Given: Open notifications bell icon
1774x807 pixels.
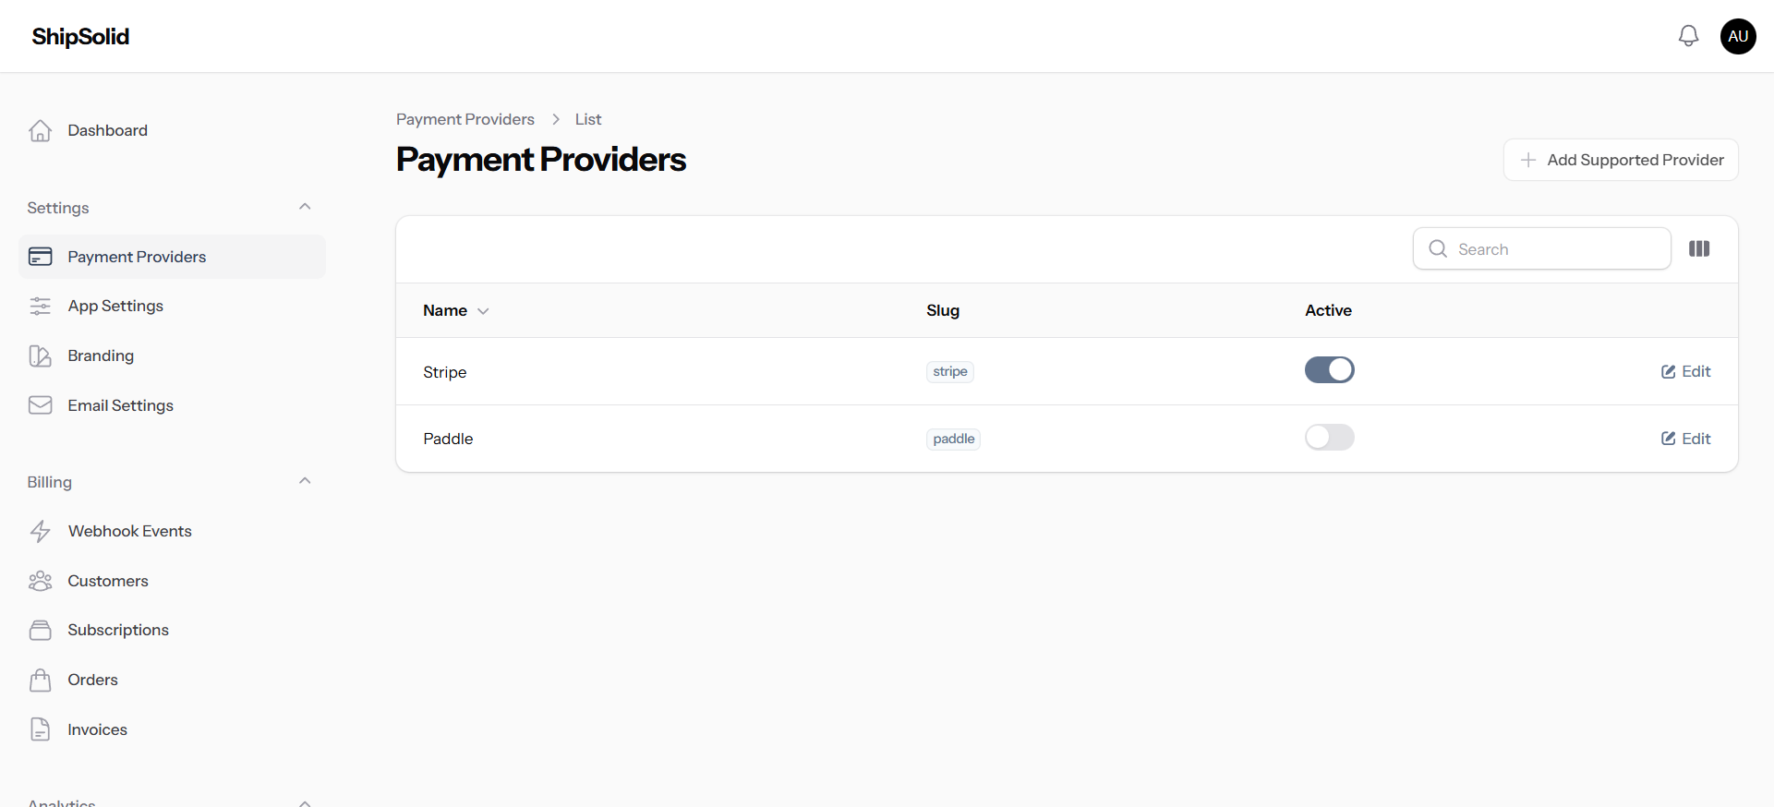Looking at the screenshot, I should [x=1688, y=36].
